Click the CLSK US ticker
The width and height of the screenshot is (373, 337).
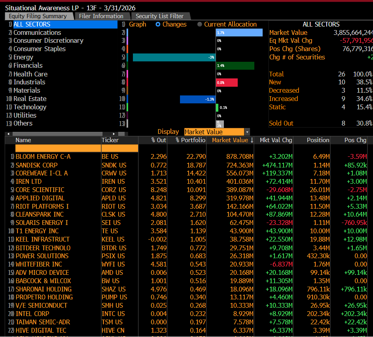tap(113, 215)
